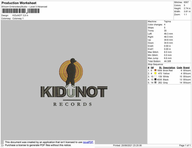Click the stitch count 4035 for Black

click(x=159, y=79)
